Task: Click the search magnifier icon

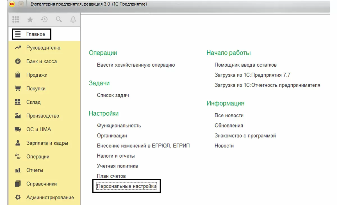Action: (x=59, y=20)
